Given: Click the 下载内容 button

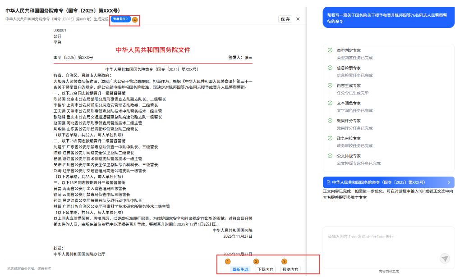Looking at the screenshot, I should coord(265,269).
